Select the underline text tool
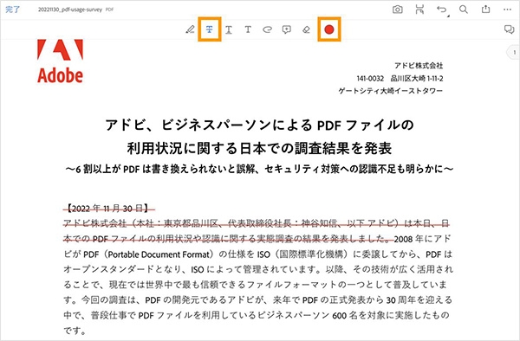The image size is (520, 341). click(229, 29)
